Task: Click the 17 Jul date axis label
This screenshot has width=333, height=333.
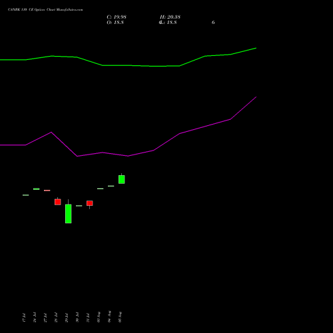Action: (24, 318)
